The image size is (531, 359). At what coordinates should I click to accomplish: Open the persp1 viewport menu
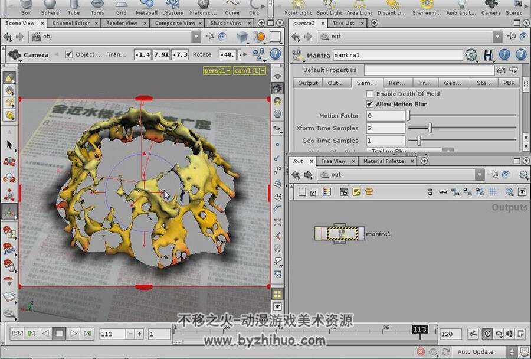click(217, 71)
